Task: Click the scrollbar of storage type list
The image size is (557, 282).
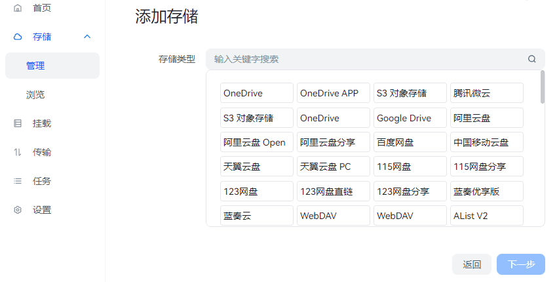Action: click(542, 87)
